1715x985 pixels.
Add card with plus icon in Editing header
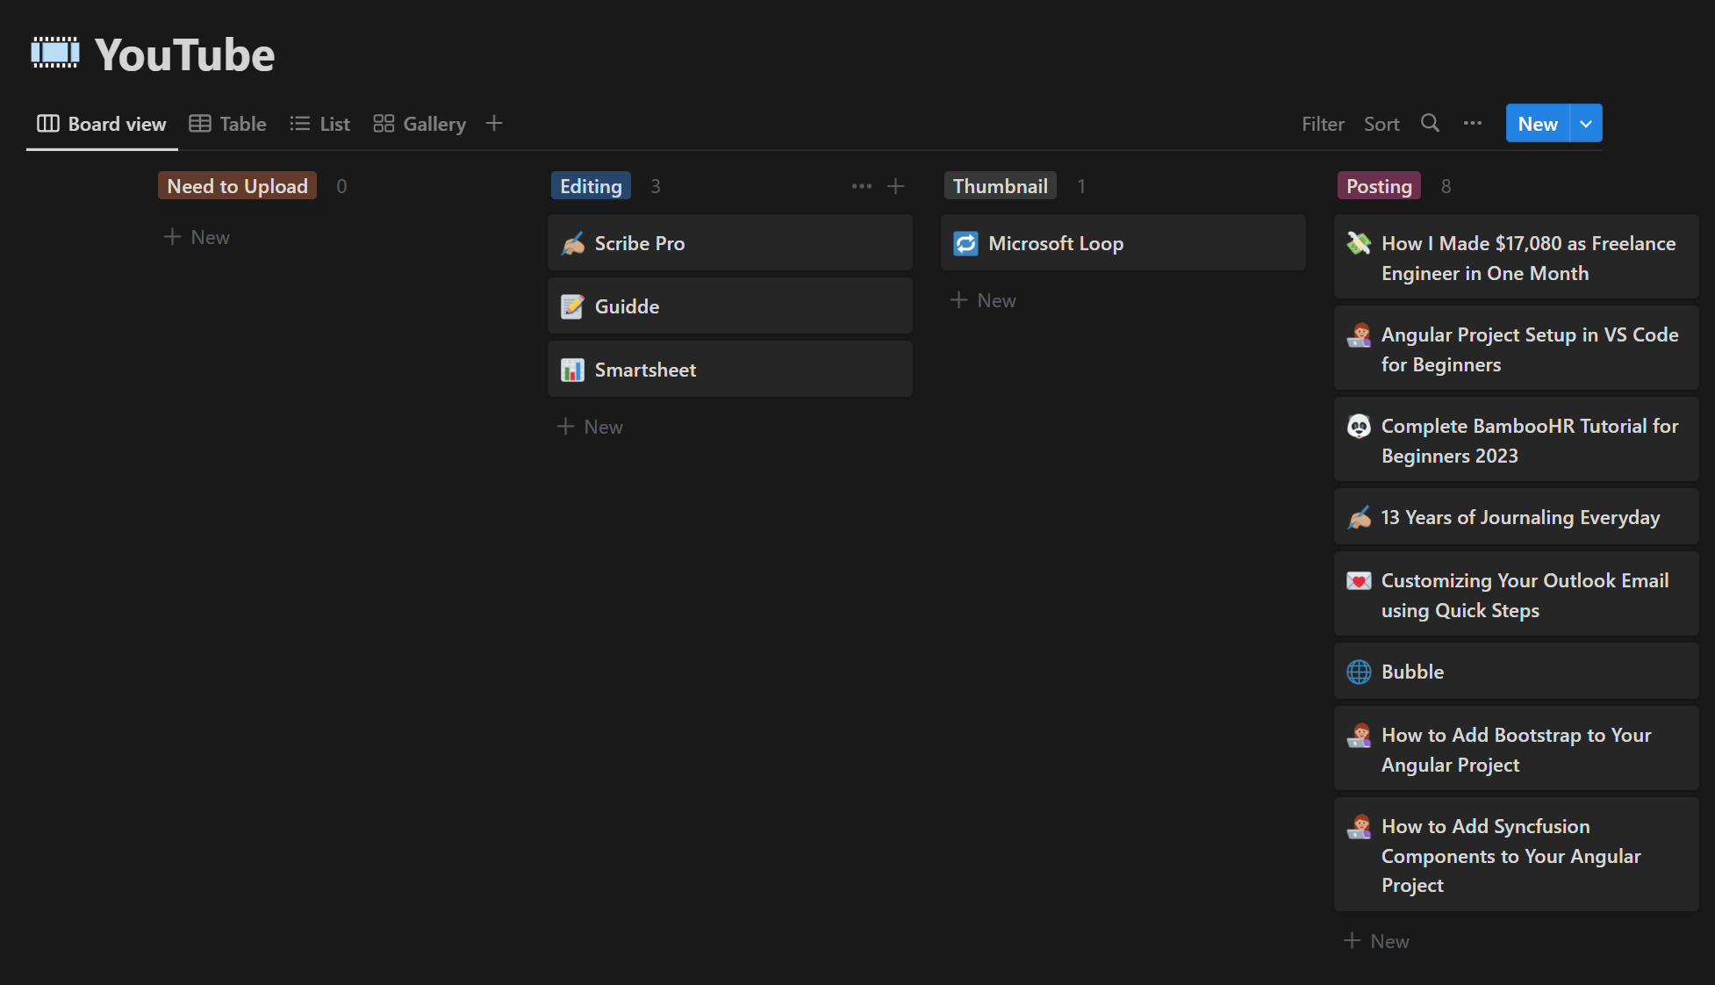(895, 186)
